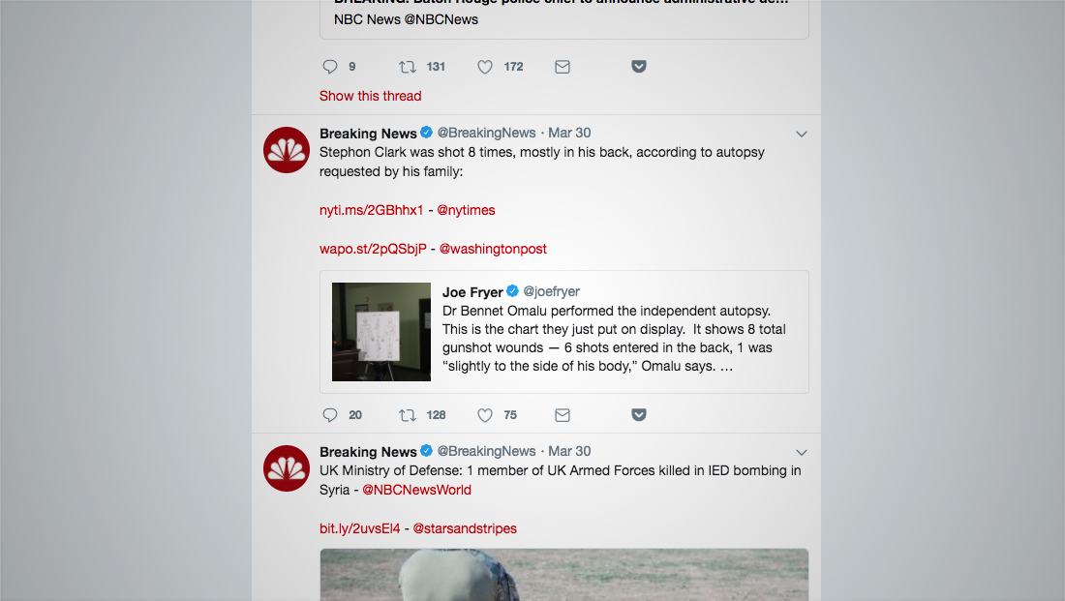Like the Stephon Clark autopsy tweet

(484, 414)
